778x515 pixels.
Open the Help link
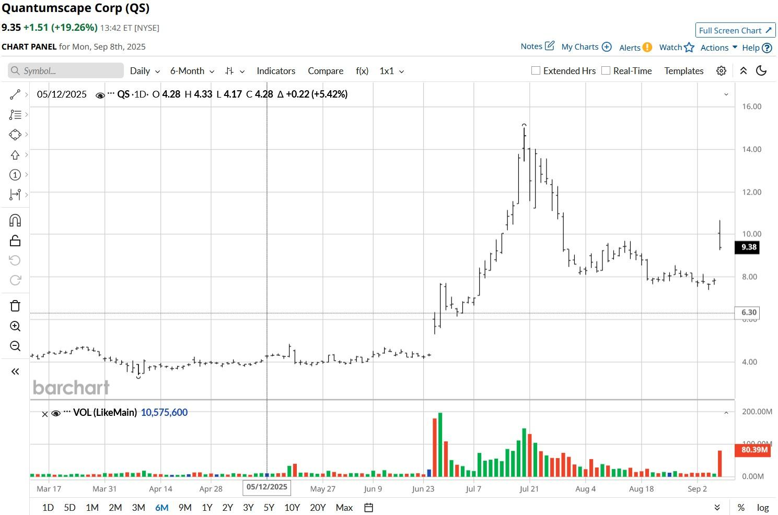click(x=757, y=47)
